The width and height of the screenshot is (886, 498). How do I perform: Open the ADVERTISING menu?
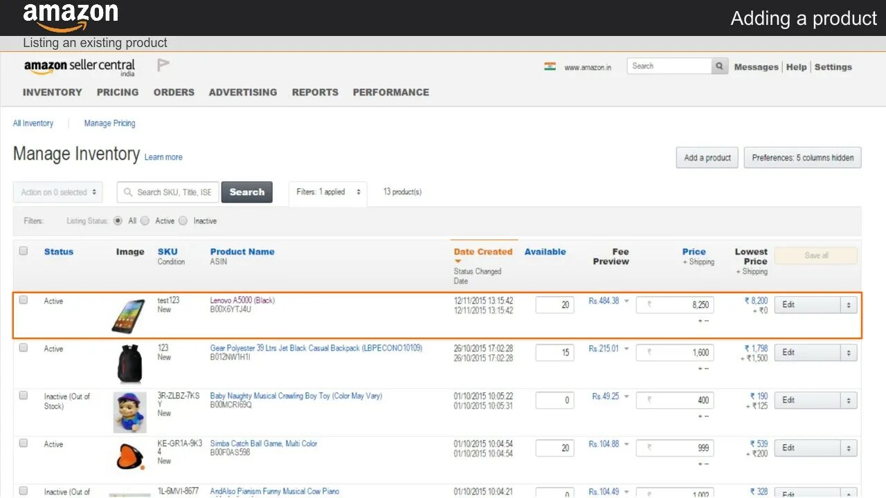(x=243, y=92)
